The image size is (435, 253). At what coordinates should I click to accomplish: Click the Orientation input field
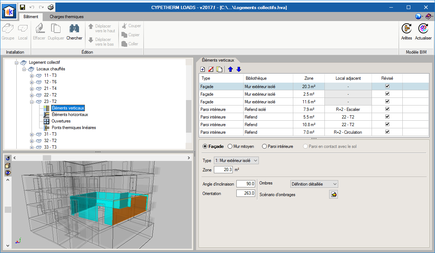(246, 193)
